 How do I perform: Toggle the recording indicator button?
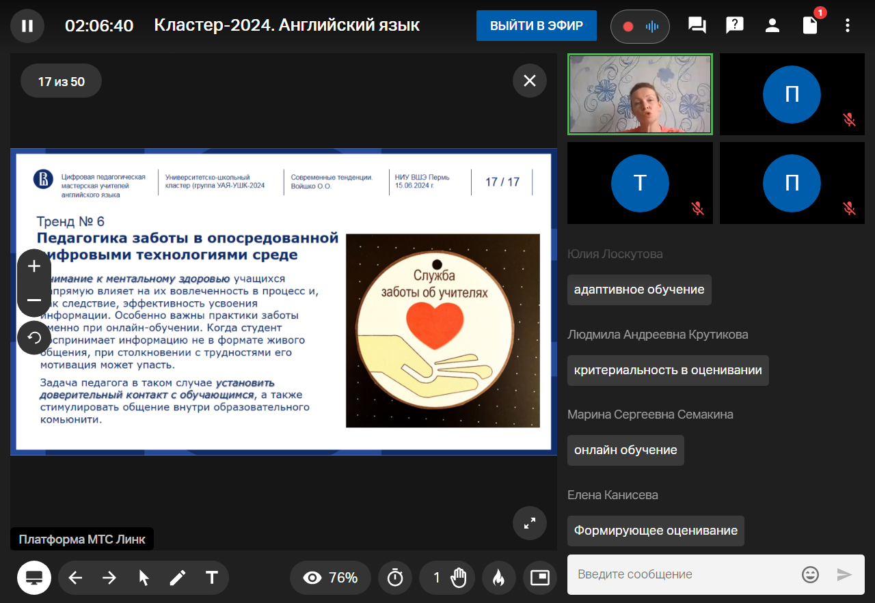point(639,27)
